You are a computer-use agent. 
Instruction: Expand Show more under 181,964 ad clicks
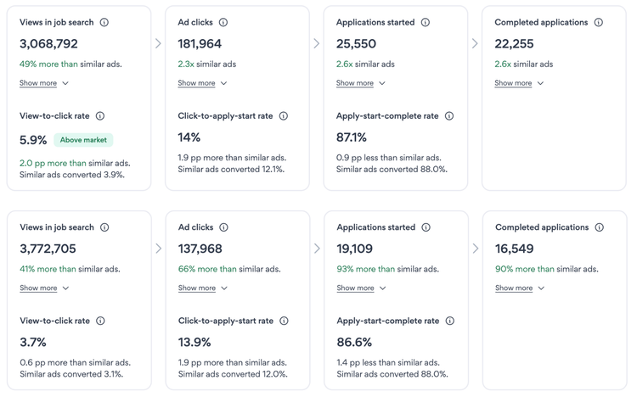(x=202, y=83)
